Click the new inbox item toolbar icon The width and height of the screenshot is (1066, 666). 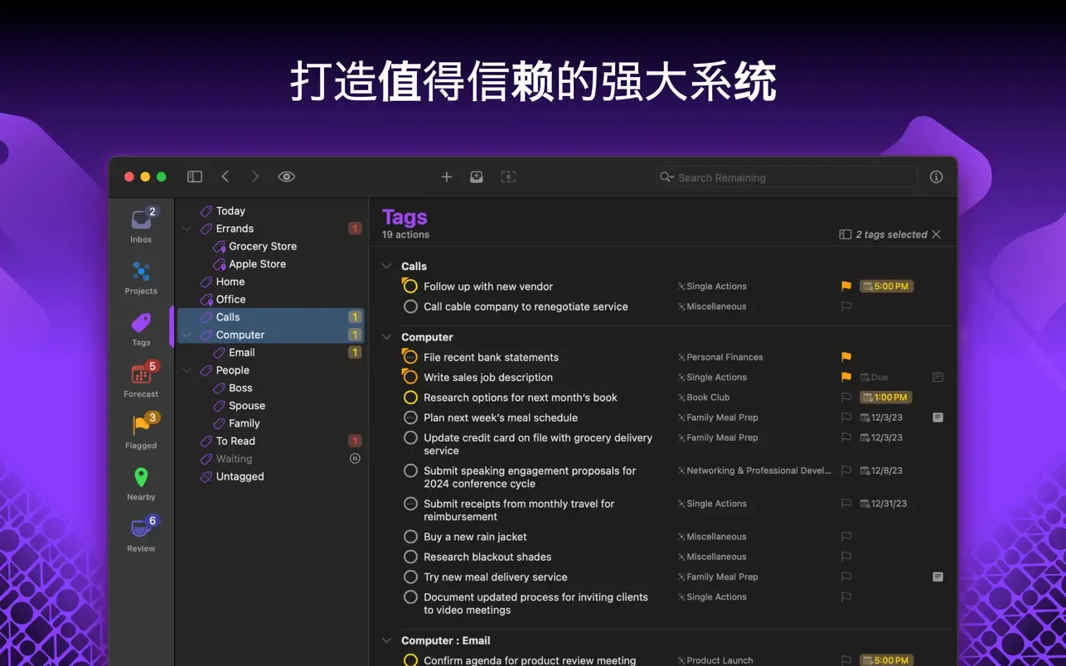(477, 176)
